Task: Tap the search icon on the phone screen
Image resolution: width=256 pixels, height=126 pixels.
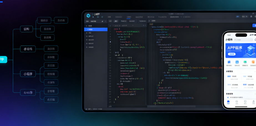Action: tap(255, 40)
